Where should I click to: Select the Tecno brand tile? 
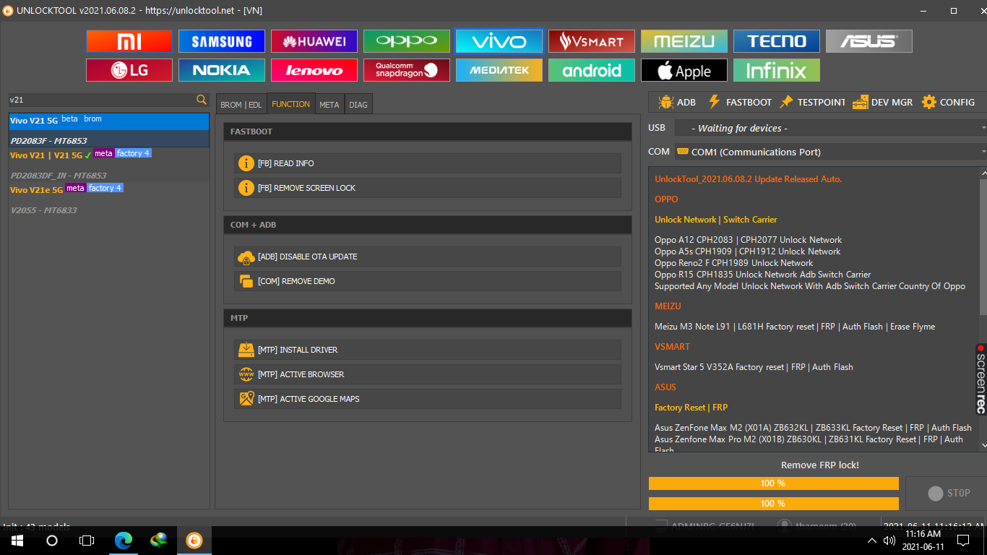[x=777, y=41]
